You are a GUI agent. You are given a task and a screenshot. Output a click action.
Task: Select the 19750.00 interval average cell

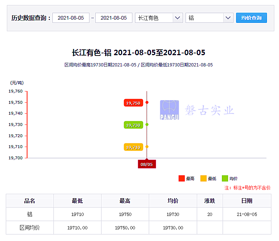(x=125, y=228)
